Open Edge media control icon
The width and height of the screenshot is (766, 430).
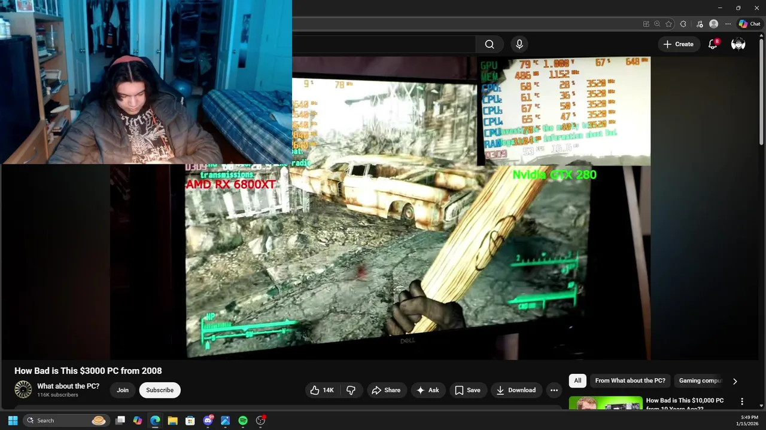[700, 24]
